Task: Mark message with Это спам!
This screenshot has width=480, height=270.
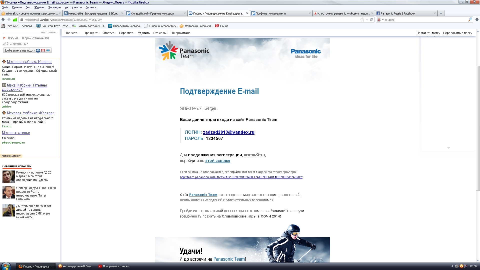Action: 160,33
